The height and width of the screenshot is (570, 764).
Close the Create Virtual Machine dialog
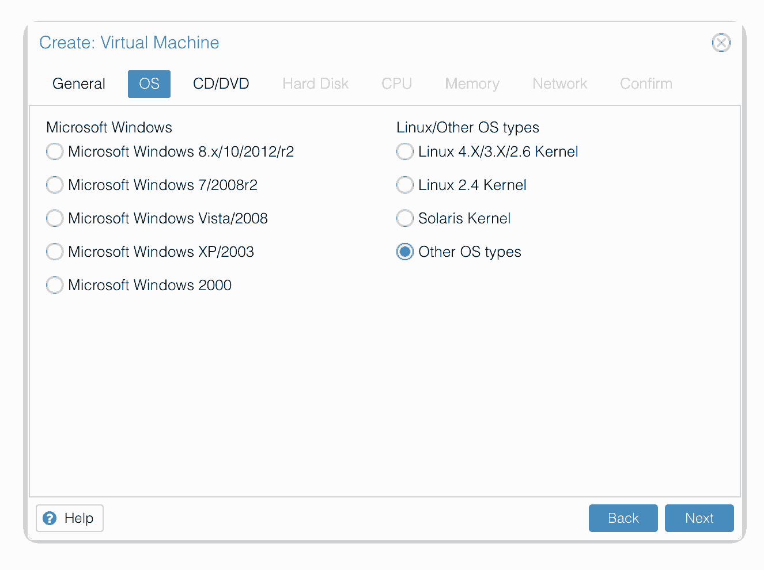pos(721,43)
